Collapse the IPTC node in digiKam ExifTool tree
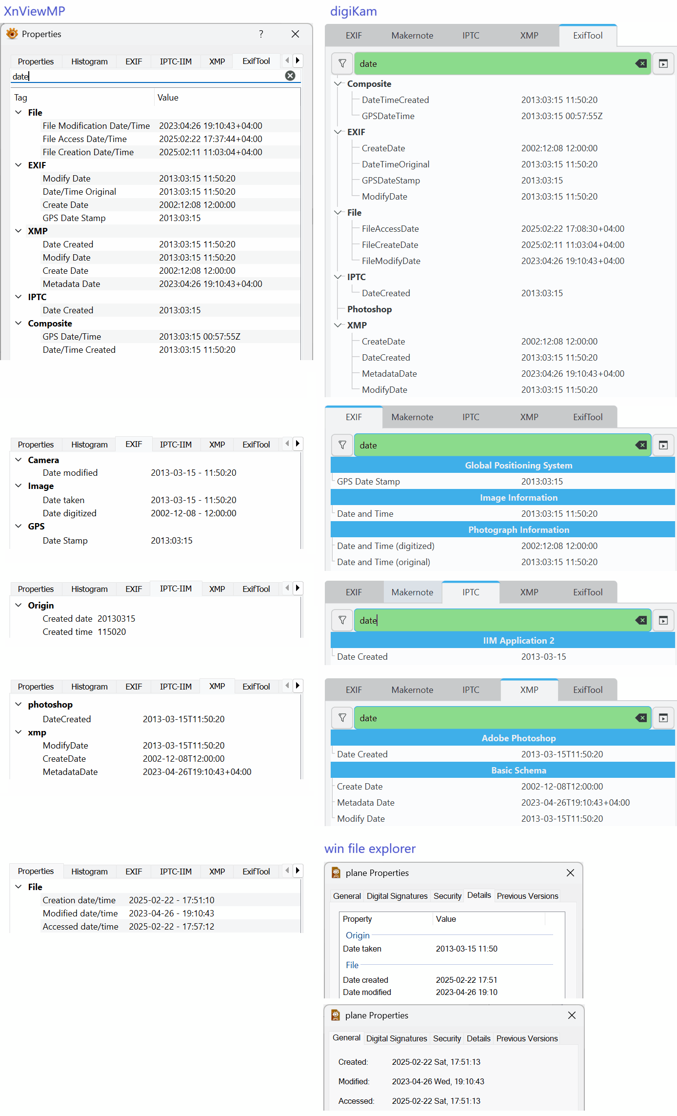 338,277
